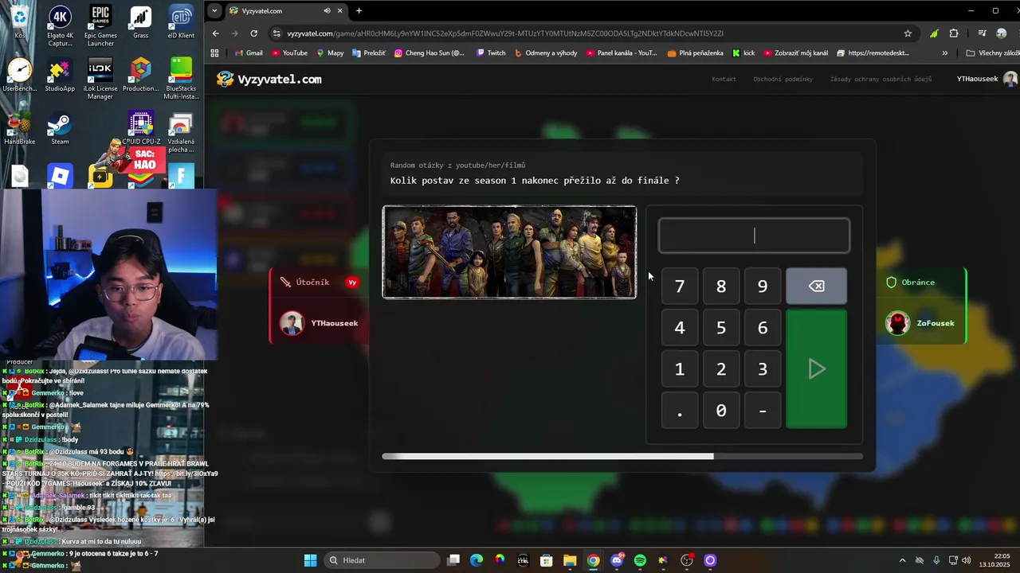This screenshot has width=1020, height=573.
Task: Click number 1 on keypad
Action: click(x=680, y=369)
